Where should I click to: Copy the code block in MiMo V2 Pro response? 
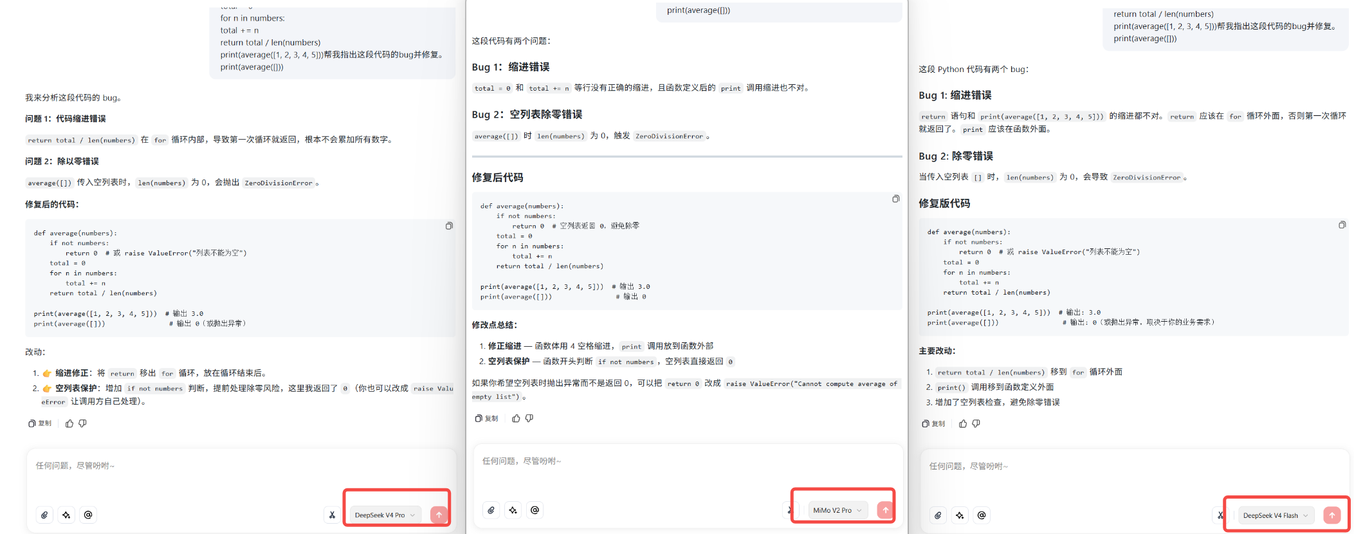[x=895, y=199]
